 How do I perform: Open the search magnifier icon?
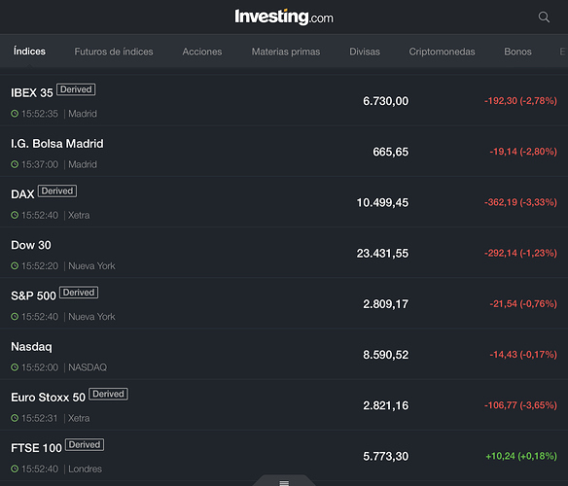[544, 17]
